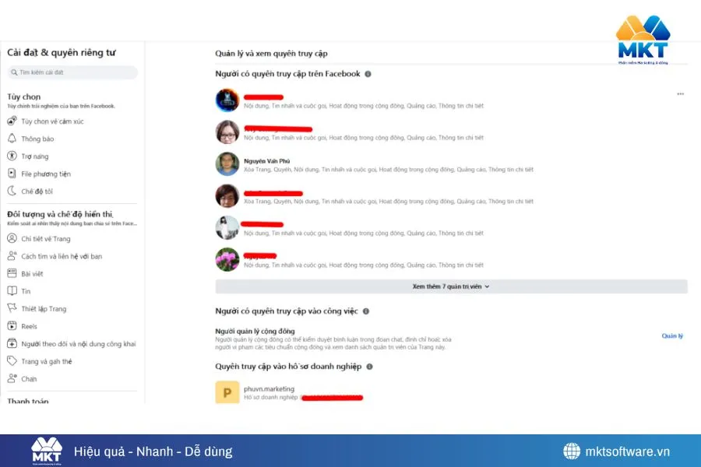
Task: Click the info icon beside Facebook access heading
Action: [x=366, y=75]
